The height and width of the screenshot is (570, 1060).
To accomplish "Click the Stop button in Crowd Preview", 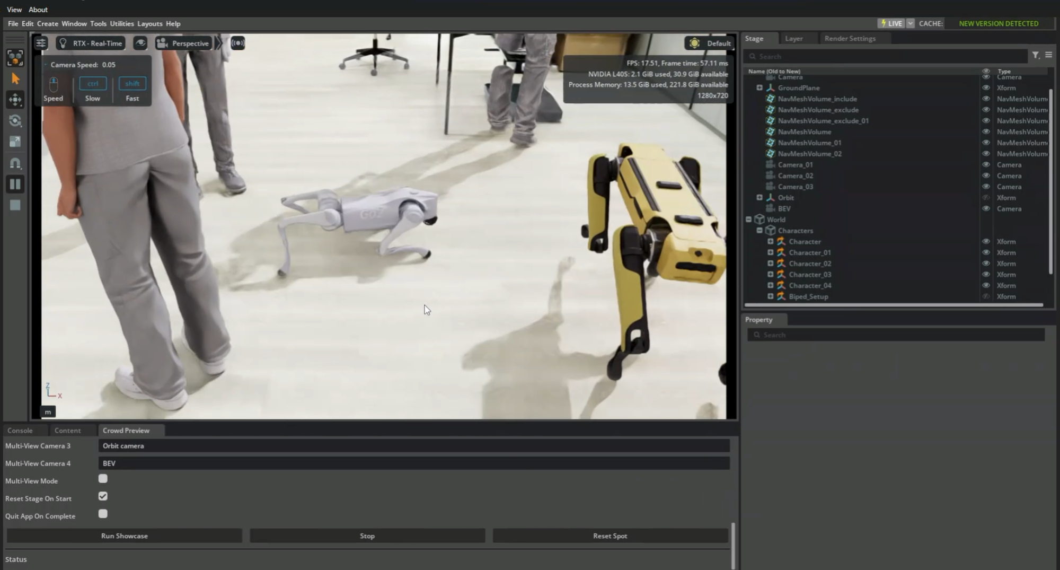I will click(x=367, y=536).
